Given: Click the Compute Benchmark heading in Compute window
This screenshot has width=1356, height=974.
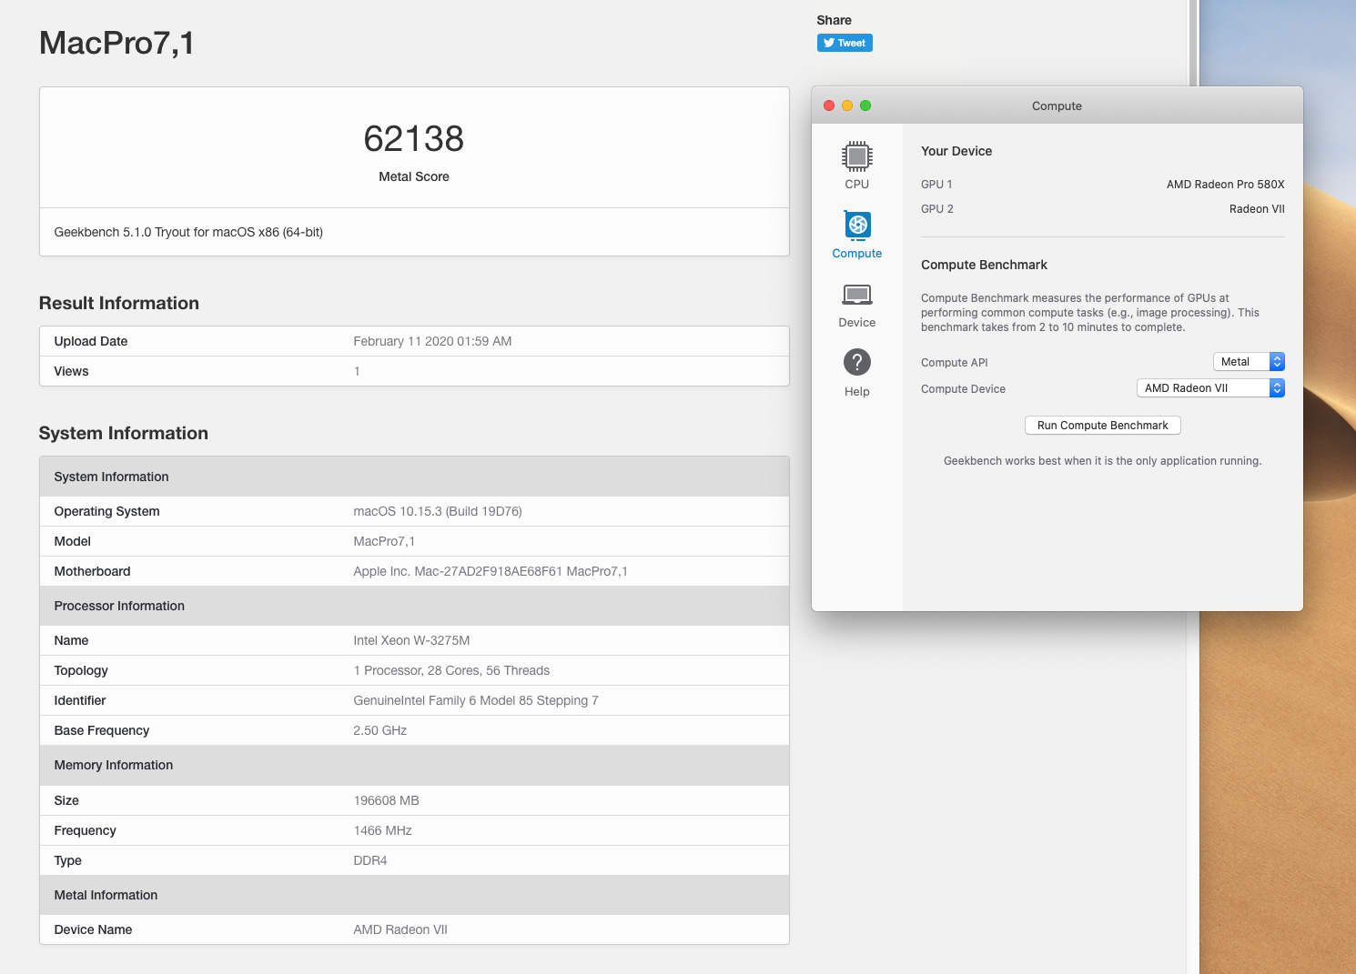Looking at the screenshot, I should (984, 265).
